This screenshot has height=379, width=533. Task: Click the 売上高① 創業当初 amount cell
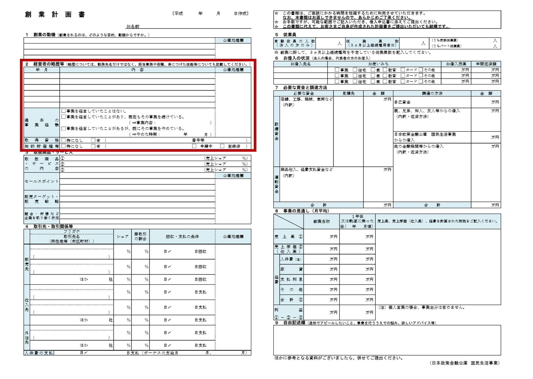(x=321, y=237)
